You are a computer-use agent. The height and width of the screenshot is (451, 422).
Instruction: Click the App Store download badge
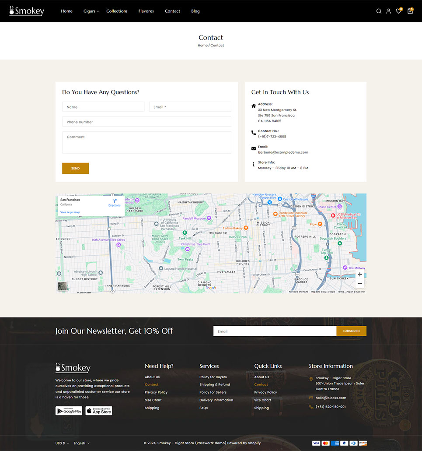point(99,411)
